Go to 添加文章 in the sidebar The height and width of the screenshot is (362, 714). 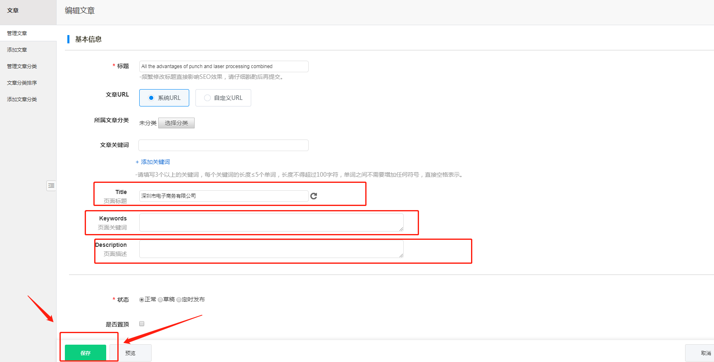click(17, 50)
